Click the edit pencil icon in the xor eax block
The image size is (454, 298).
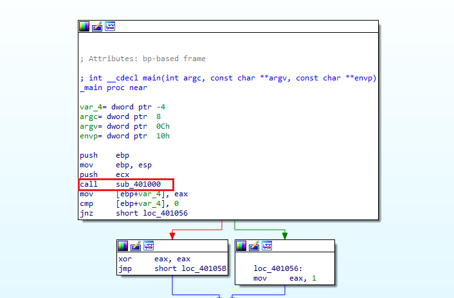136,246
